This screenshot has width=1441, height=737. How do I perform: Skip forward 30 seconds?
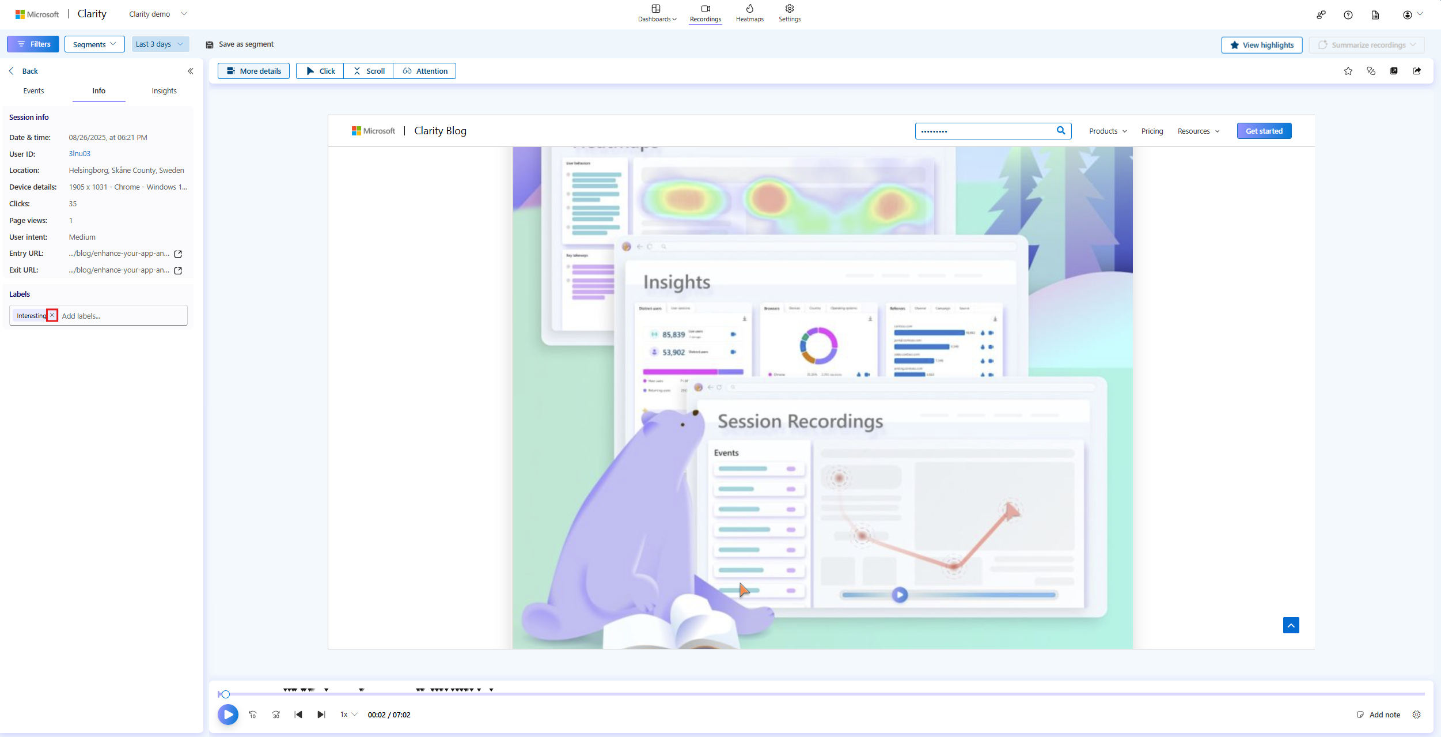(276, 715)
